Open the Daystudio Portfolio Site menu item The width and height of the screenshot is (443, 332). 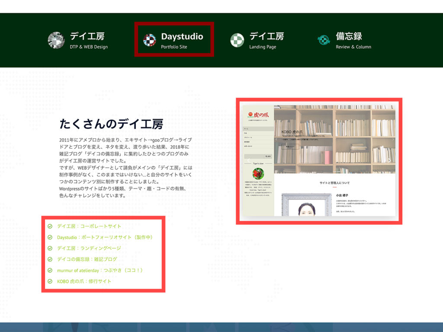173,40
